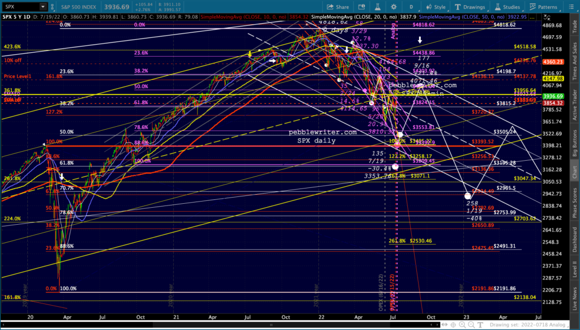Open chart settings gear icon
580x330 pixels.
(394, 7)
